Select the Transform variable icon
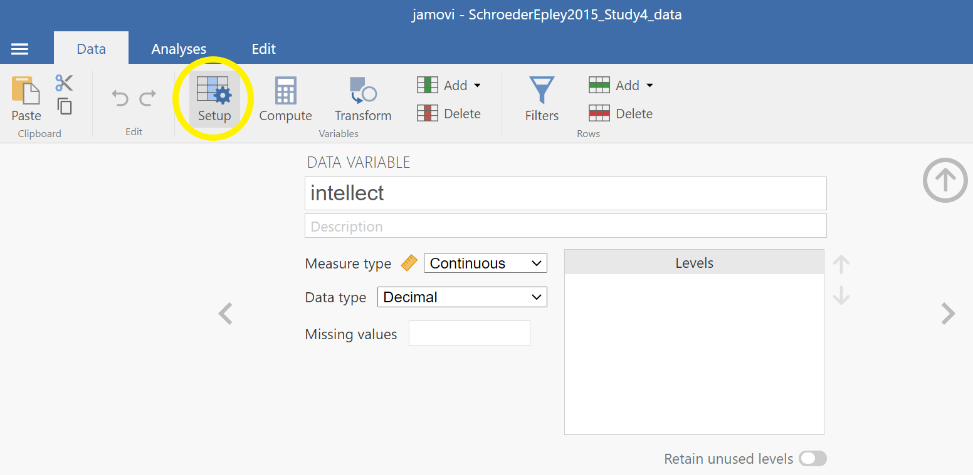Image resolution: width=973 pixels, height=475 pixels. point(362,91)
